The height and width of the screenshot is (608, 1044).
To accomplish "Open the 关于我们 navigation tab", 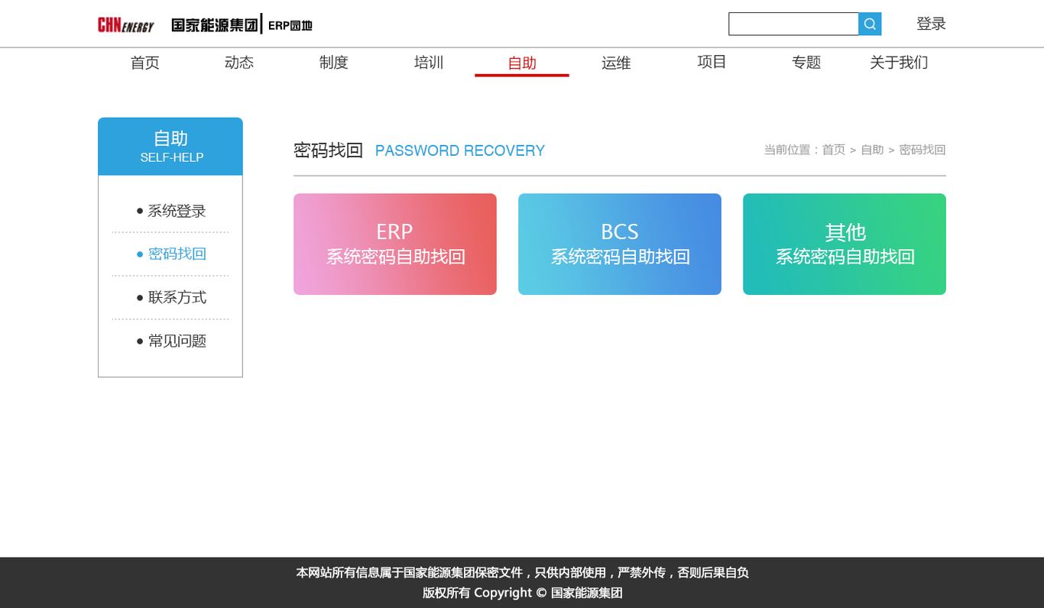I will [x=899, y=63].
